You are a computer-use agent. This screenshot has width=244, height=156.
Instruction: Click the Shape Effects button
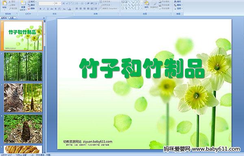pos(164,9)
